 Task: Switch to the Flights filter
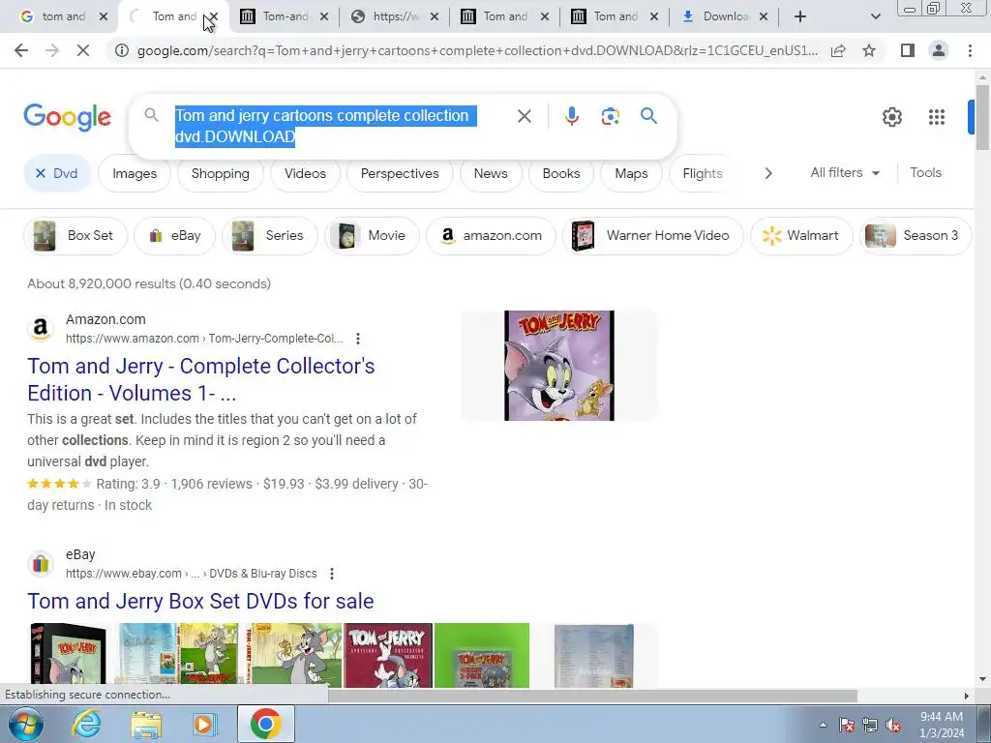tap(703, 174)
